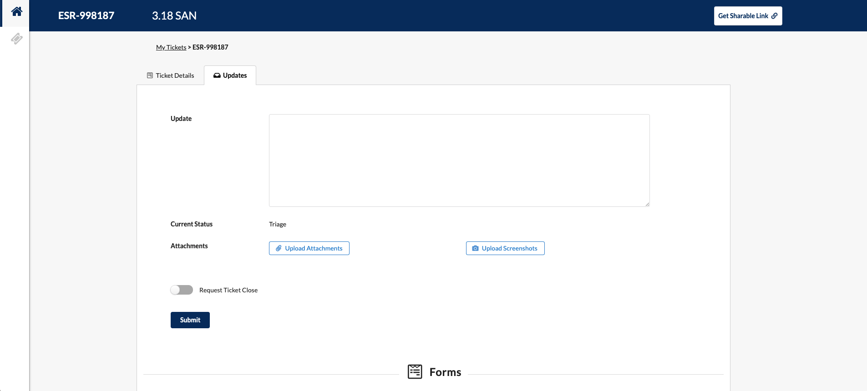867x391 pixels.
Task: Click the Forms section heading
Action: [x=445, y=372]
